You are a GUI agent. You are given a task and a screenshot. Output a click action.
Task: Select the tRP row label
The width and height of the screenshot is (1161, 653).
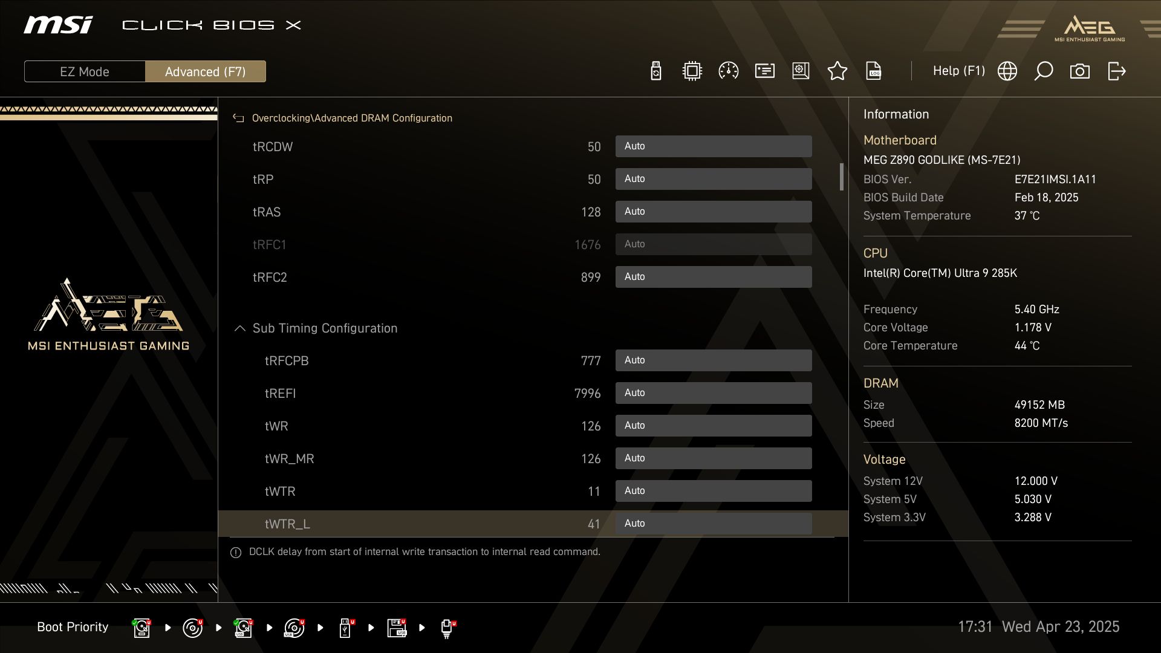(263, 180)
